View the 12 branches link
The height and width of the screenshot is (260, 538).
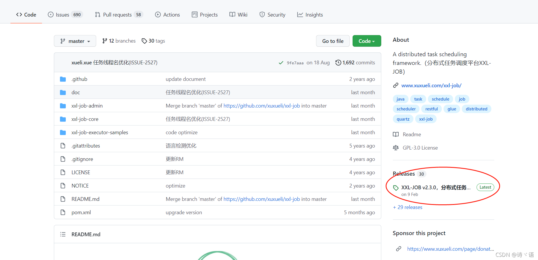[x=119, y=41]
